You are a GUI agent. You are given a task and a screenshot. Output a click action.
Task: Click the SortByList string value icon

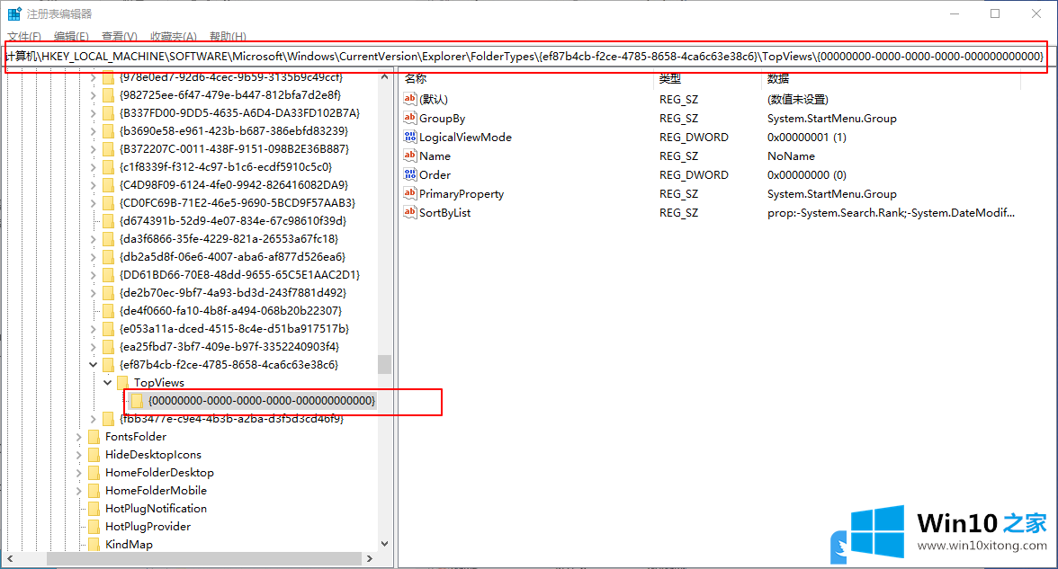click(410, 213)
